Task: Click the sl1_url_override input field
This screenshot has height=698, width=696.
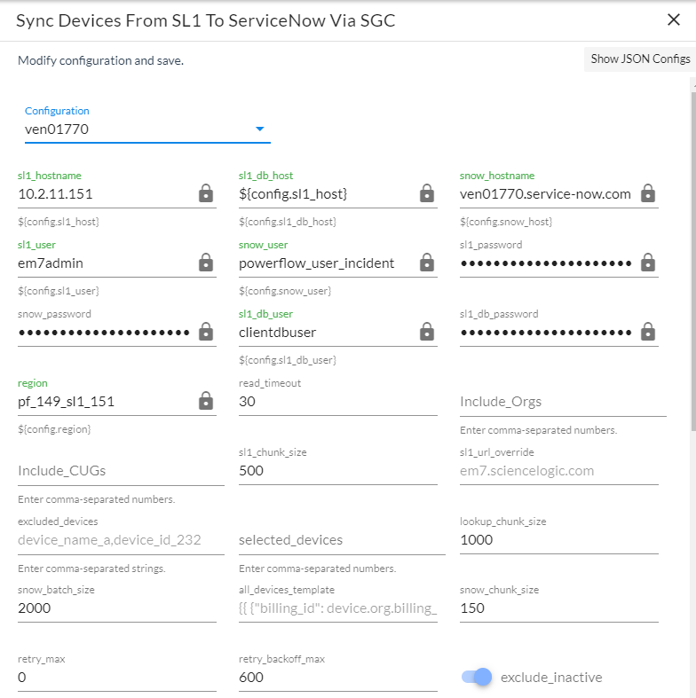Action: (x=559, y=471)
